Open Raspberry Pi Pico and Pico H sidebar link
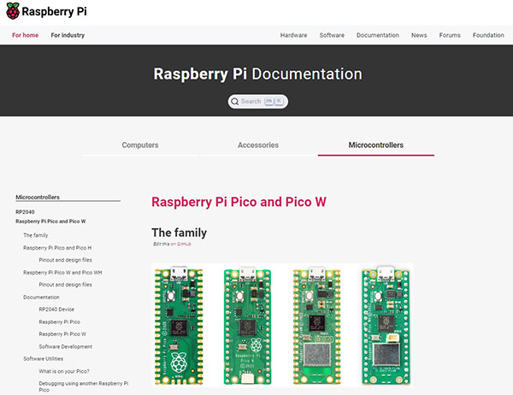Screen dimensions: 513x395 (57, 248)
